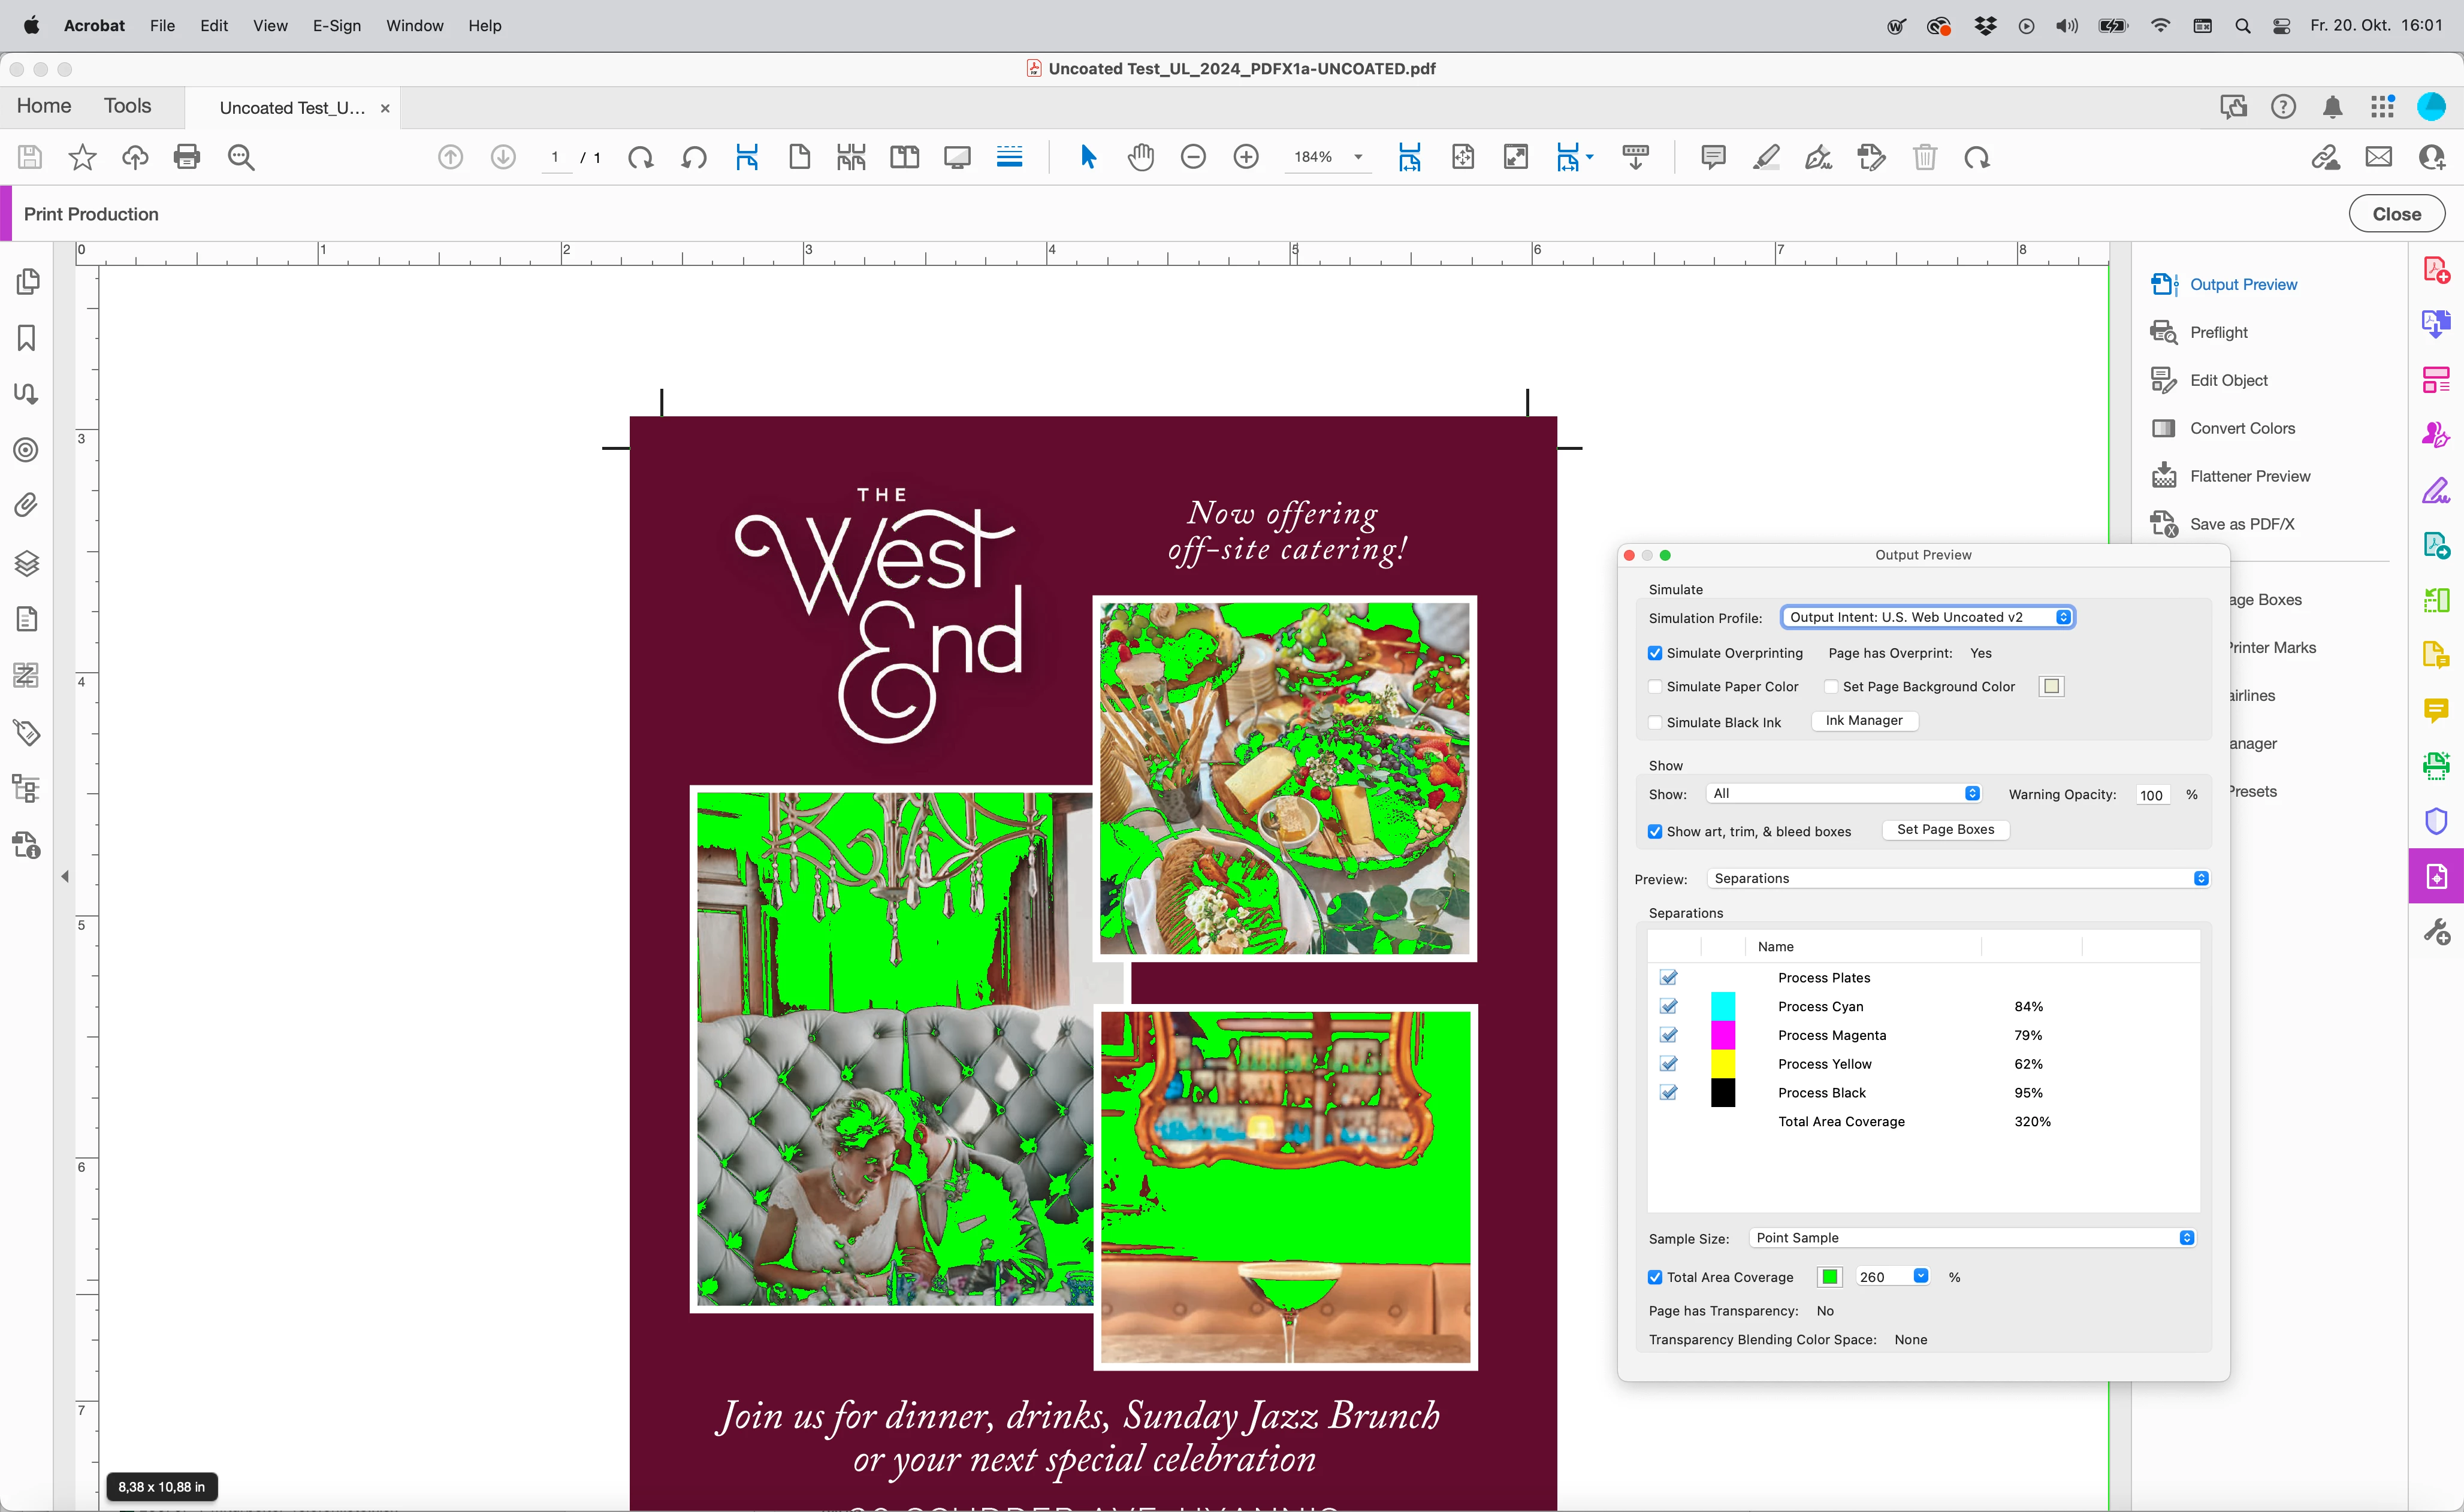Image resolution: width=2464 pixels, height=1512 pixels.
Task: Click the Add Comment speech bubble icon
Action: [1713, 157]
